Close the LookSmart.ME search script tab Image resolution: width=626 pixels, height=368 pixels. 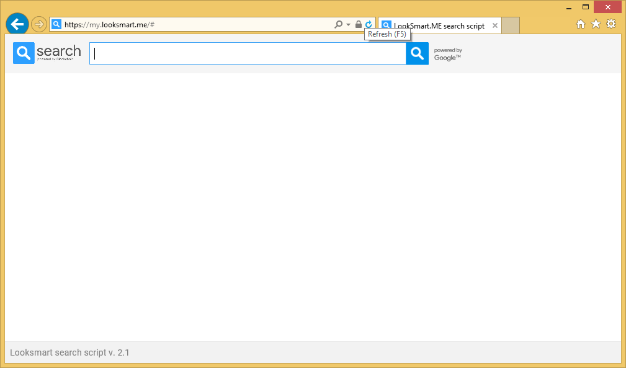click(x=495, y=26)
